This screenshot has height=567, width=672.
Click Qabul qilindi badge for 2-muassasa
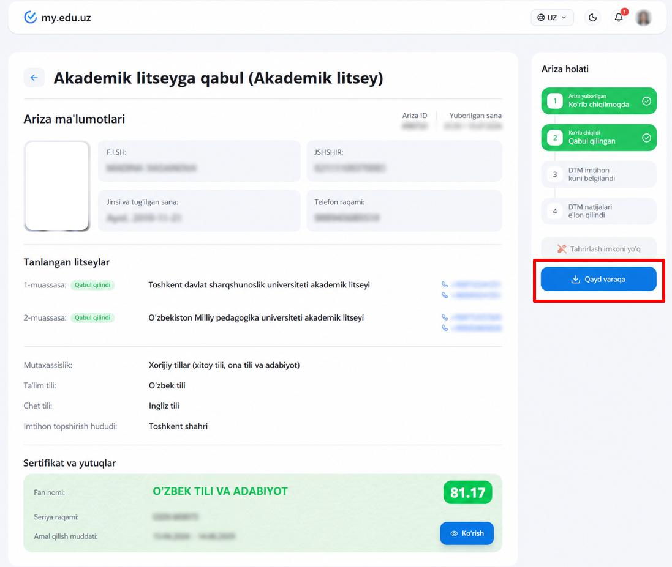(x=92, y=317)
